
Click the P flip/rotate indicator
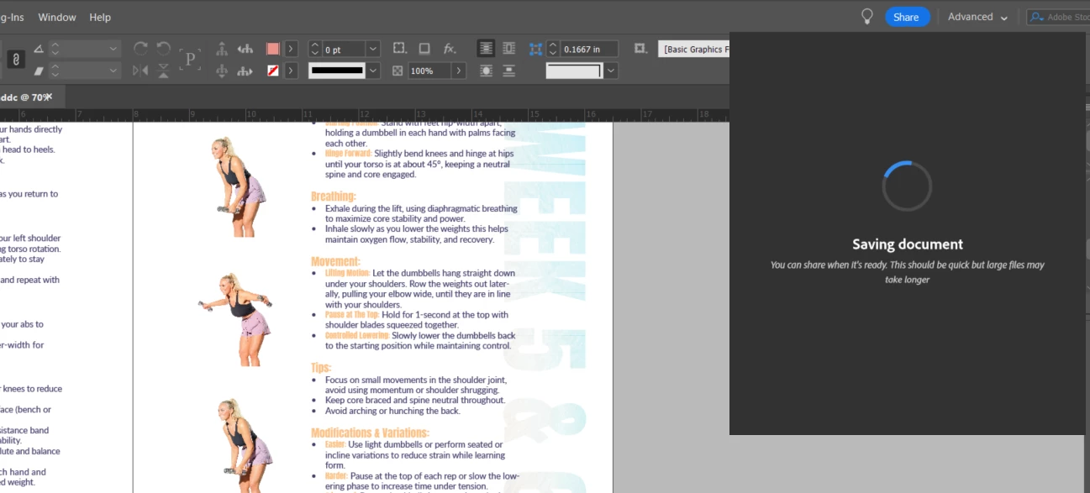(190, 60)
